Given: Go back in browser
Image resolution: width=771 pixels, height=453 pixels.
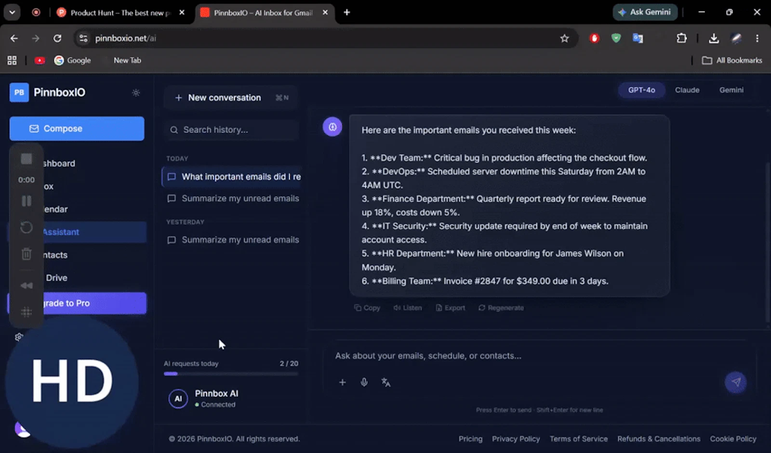Looking at the screenshot, I should pos(14,39).
